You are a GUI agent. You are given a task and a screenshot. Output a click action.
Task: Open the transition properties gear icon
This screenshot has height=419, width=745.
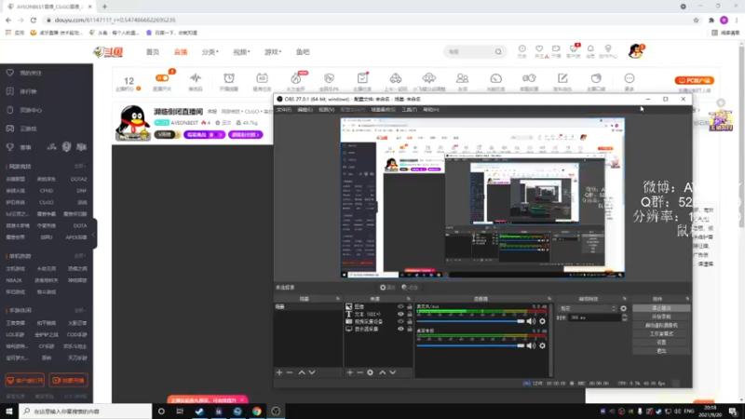(623, 308)
